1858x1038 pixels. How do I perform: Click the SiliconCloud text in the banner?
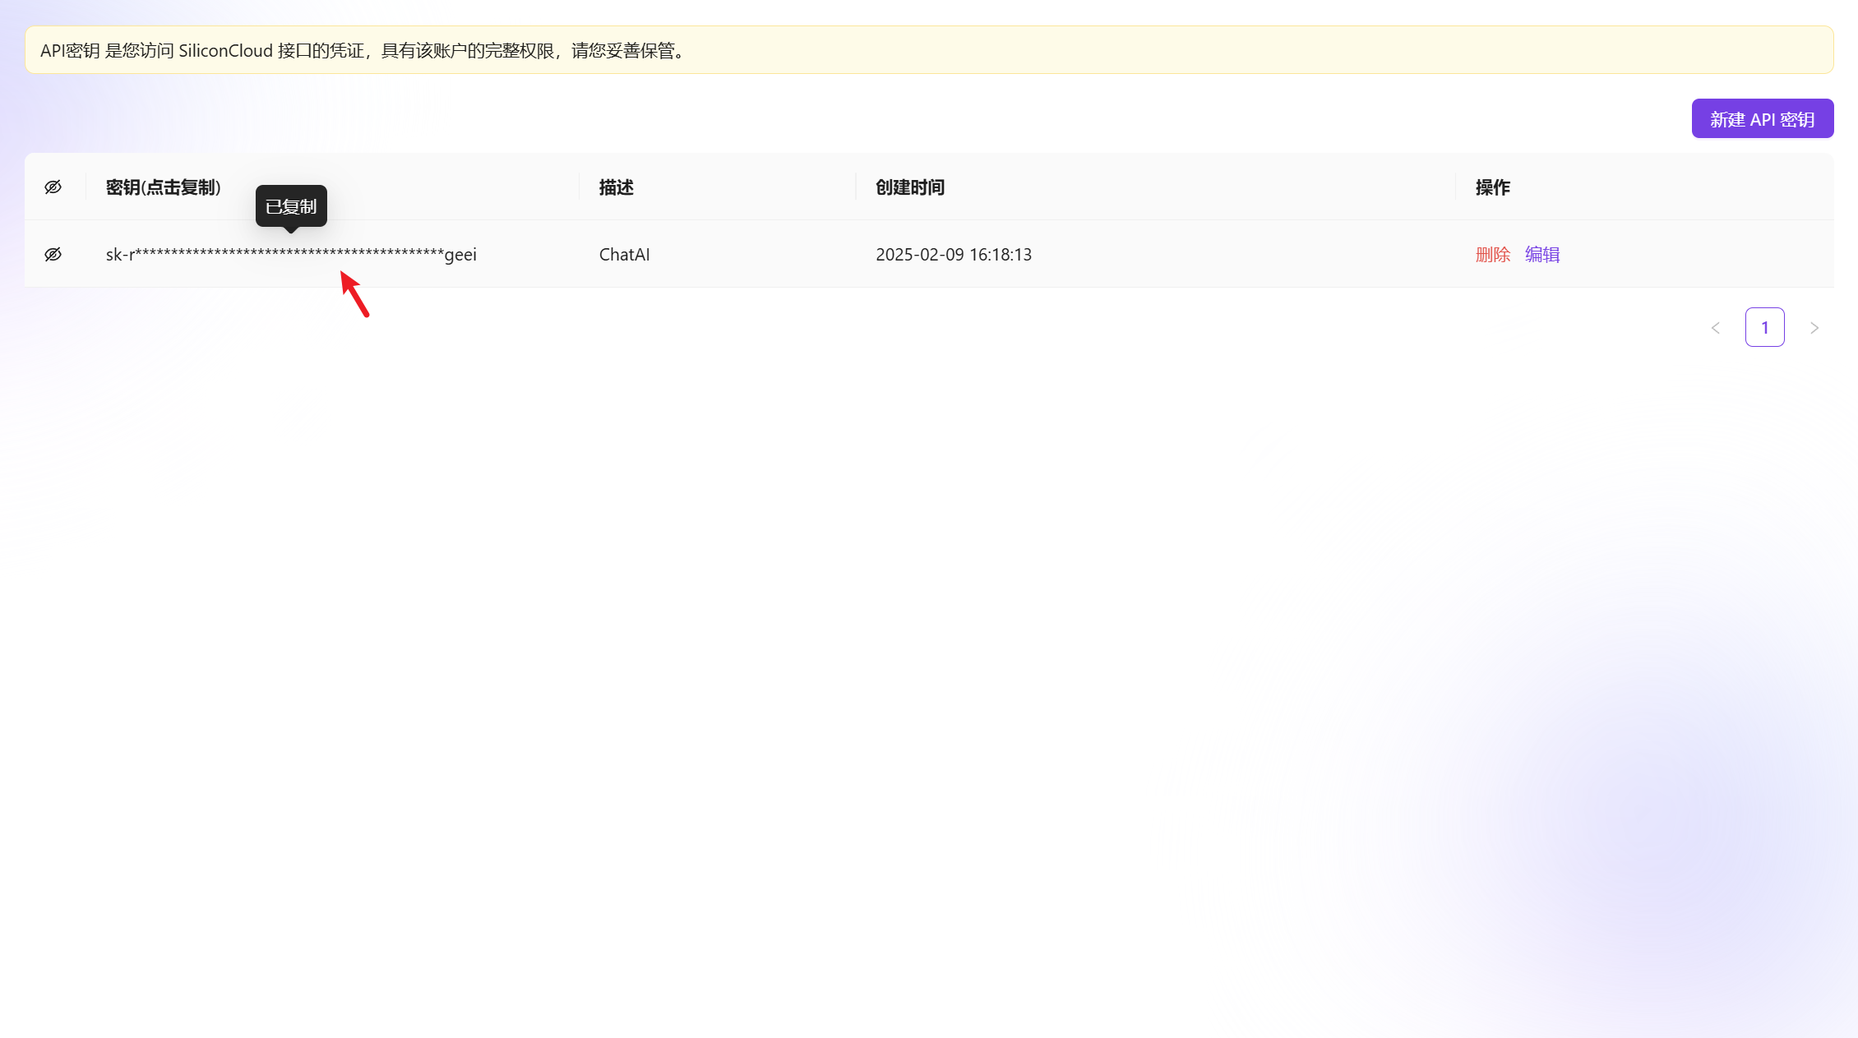(225, 51)
